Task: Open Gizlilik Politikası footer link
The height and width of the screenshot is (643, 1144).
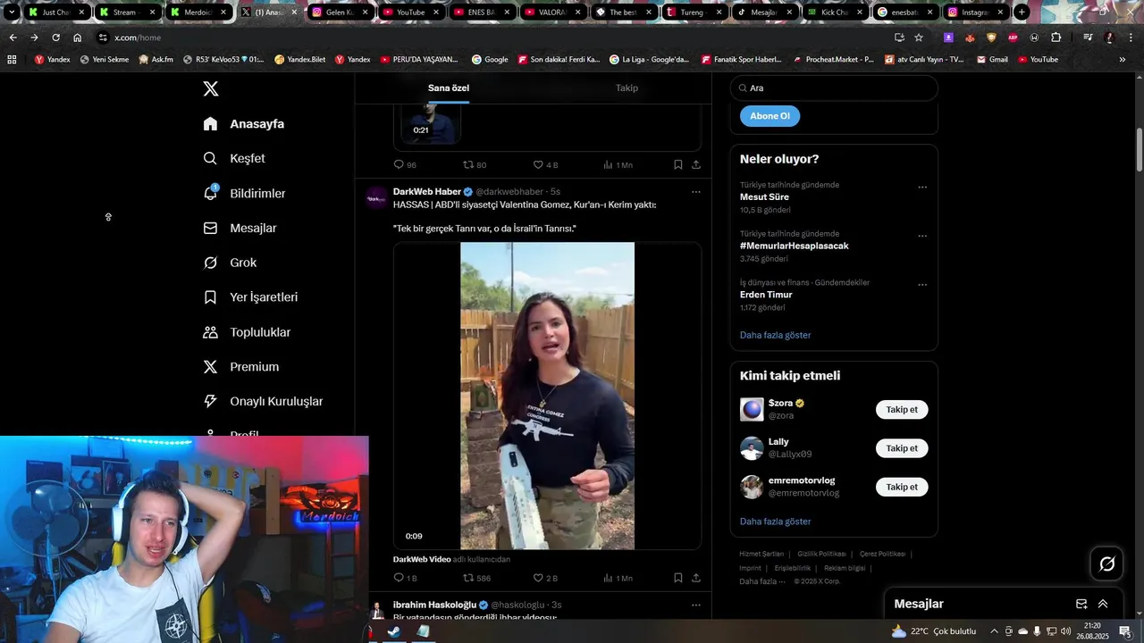Action: [821, 554]
